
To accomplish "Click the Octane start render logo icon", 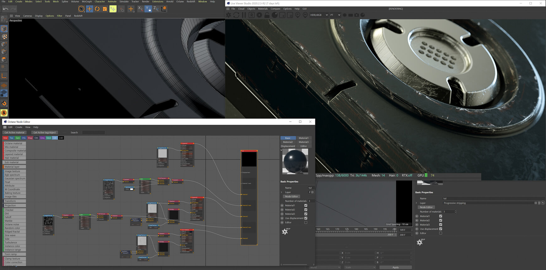I will 229,15.
